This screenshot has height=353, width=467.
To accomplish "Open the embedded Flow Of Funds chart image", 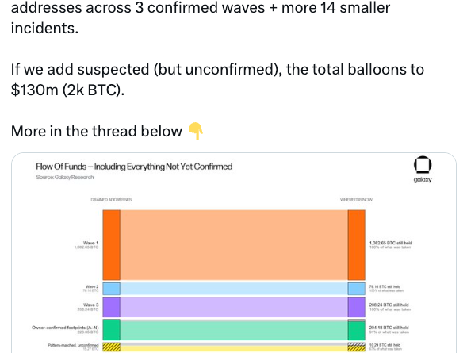I will click(234, 253).
